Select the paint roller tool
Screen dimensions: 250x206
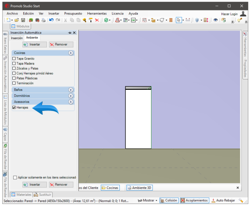pyautogui.click(x=91, y=20)
